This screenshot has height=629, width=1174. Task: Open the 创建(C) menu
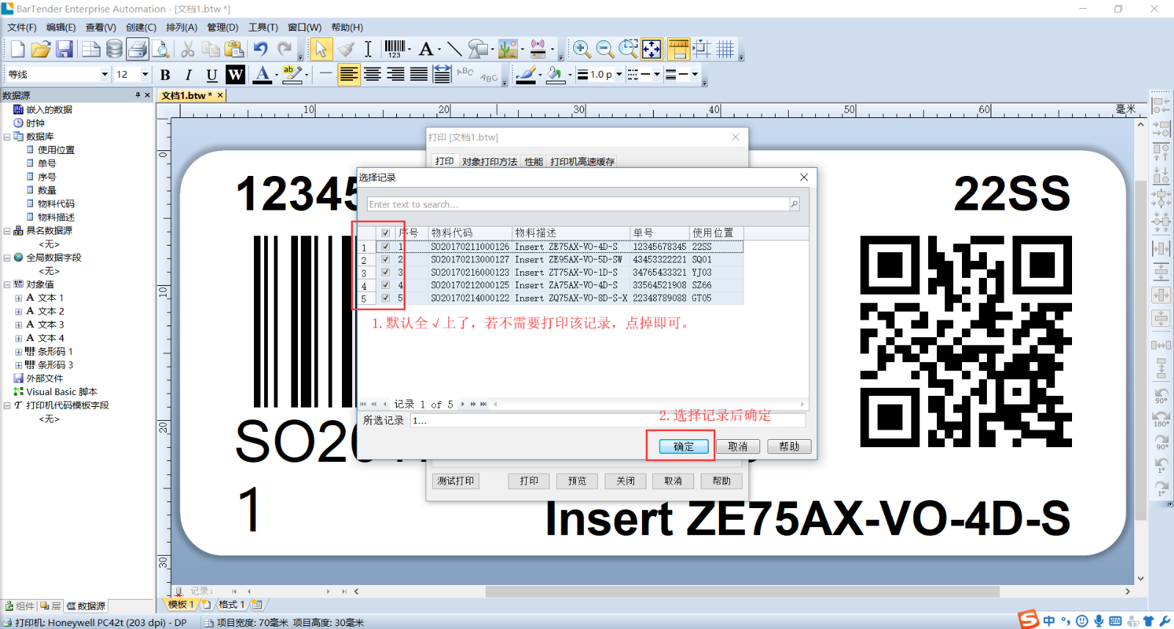point(141,28)
